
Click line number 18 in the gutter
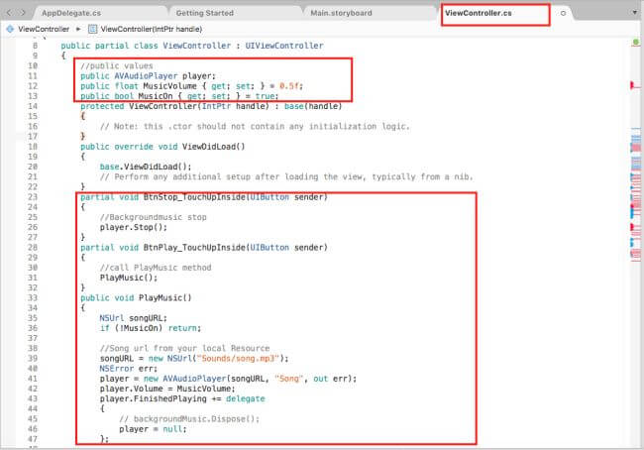(33, 147)
